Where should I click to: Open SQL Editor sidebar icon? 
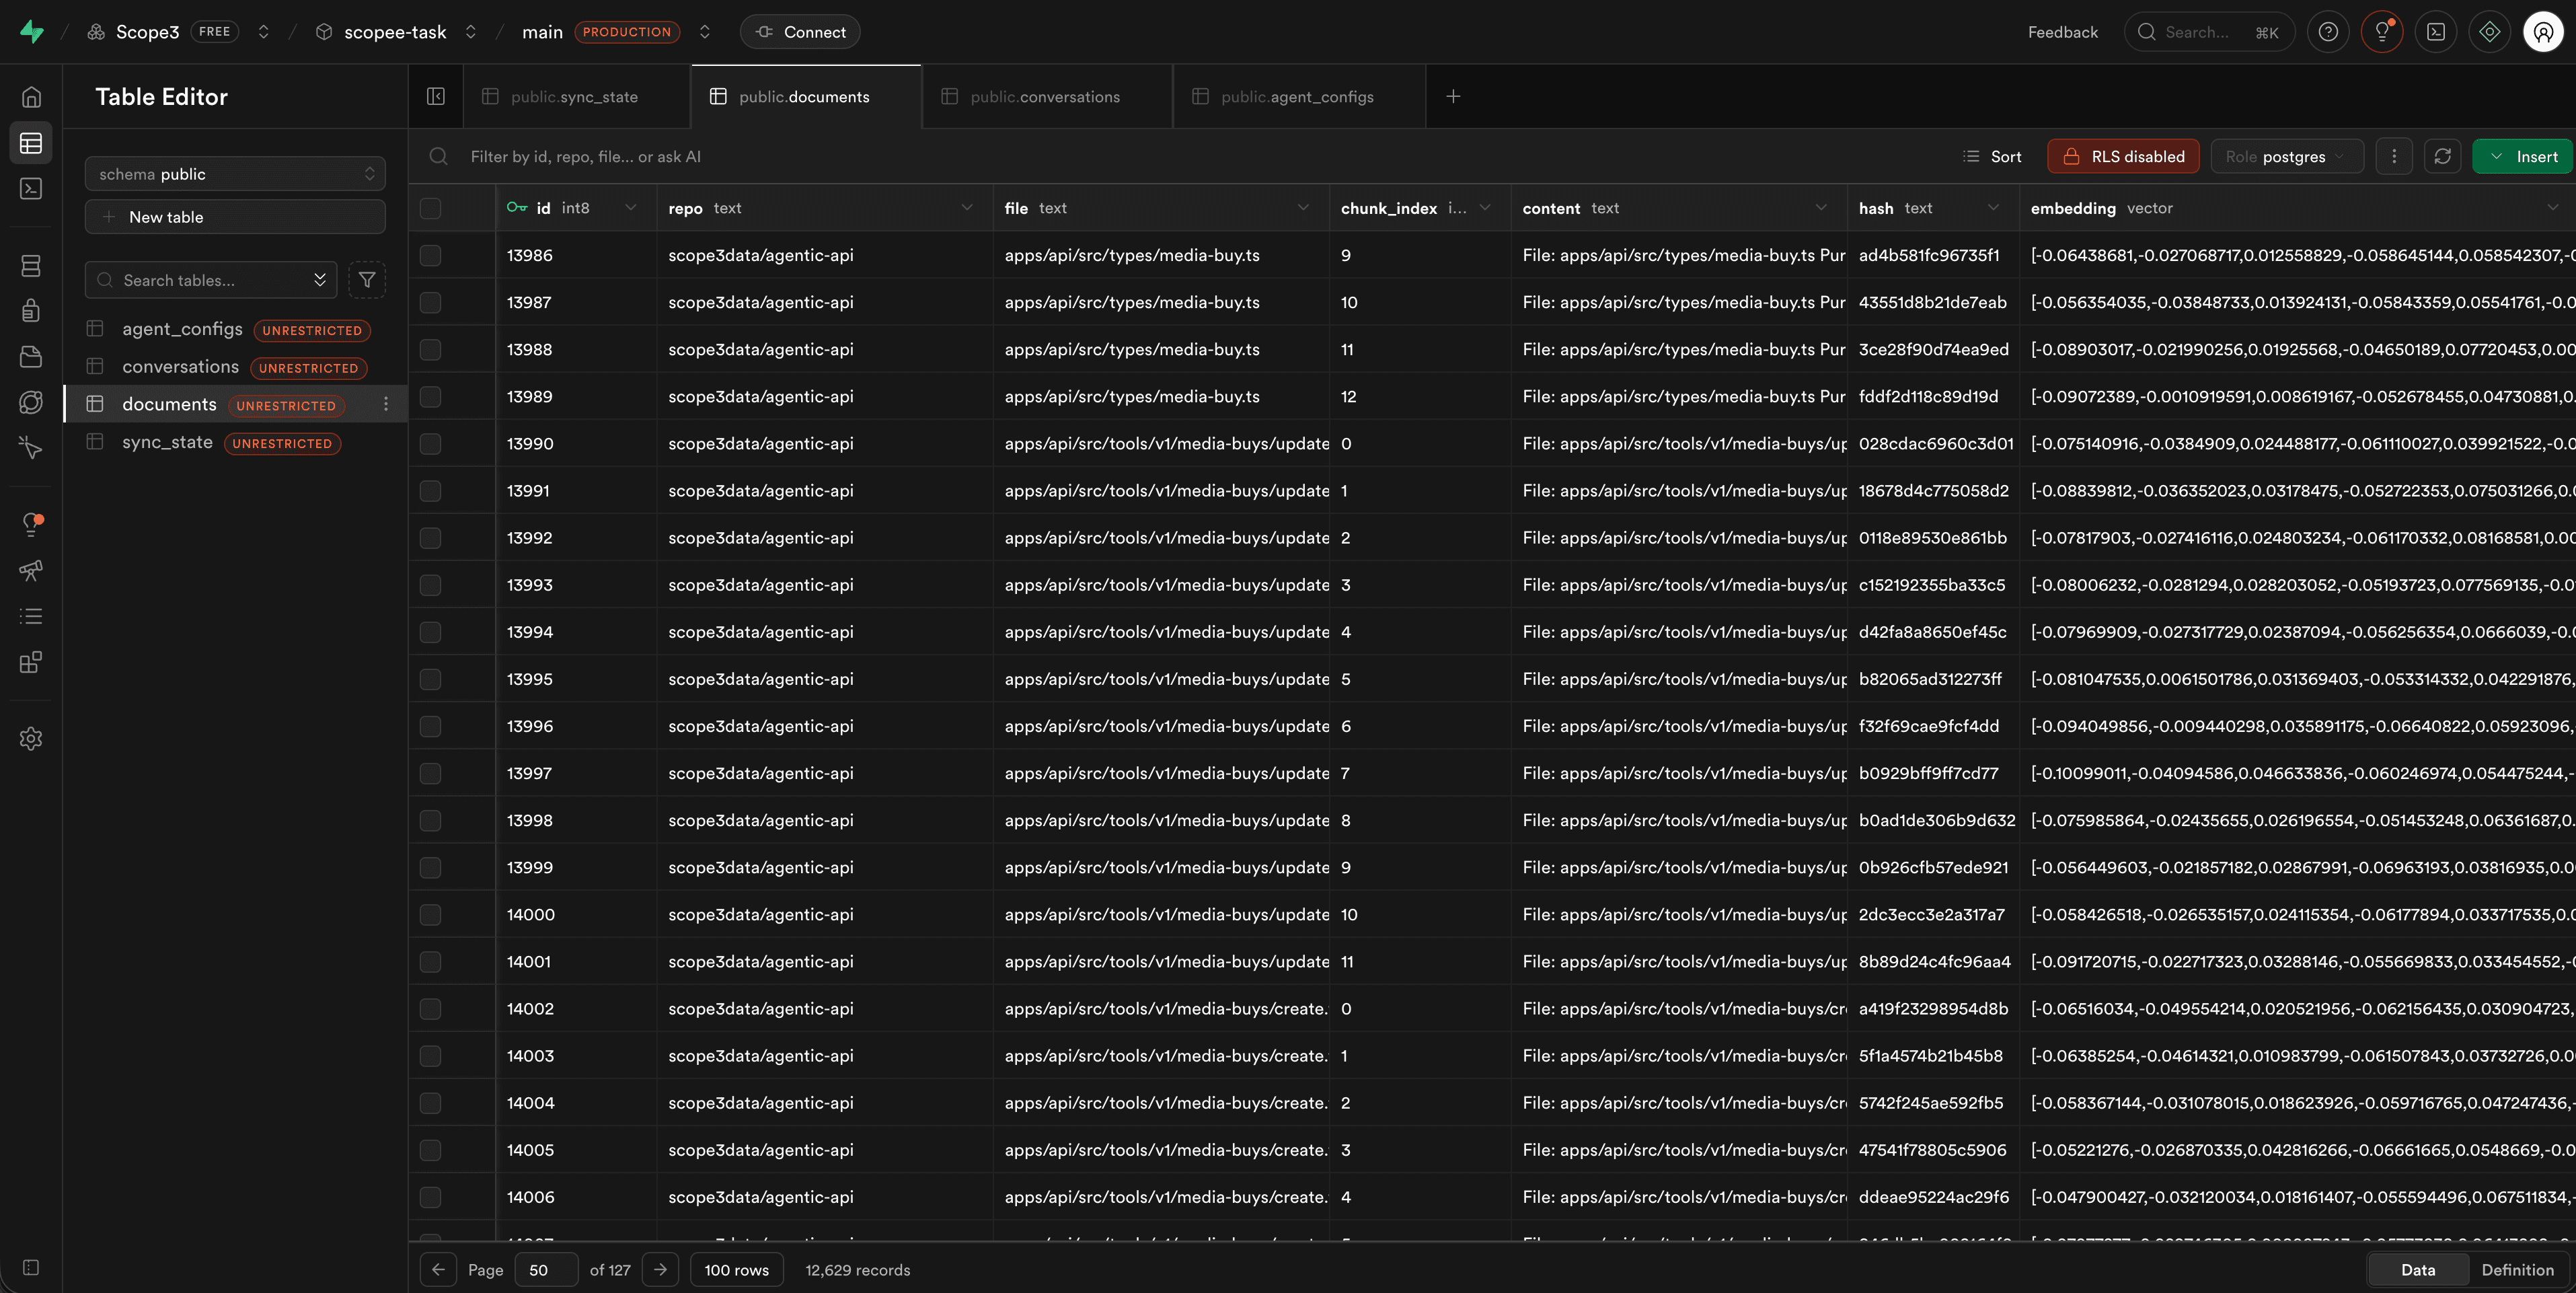coord(31,188)
